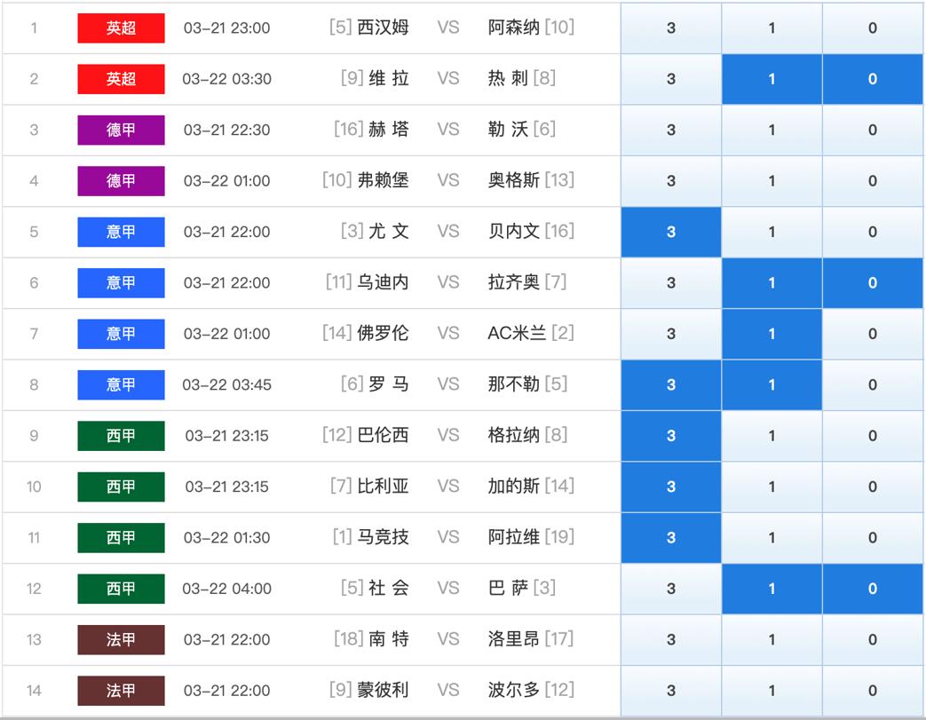
Task: Click the 西甲 tag for 巴伦西 match
Action: pos(121,436)
